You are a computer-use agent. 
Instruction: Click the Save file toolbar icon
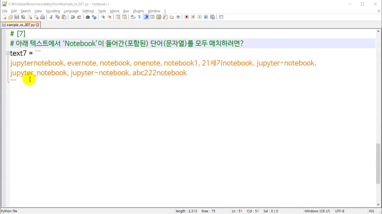click(x=17, y=17)
